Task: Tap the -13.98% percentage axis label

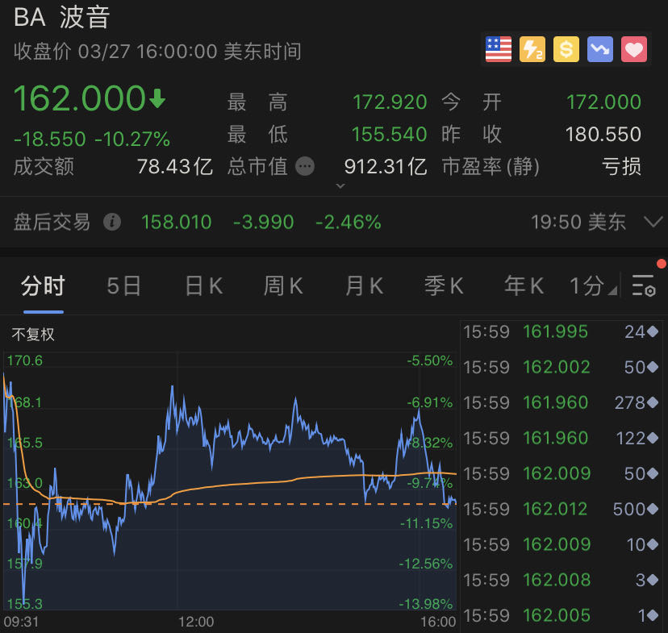Action: click(x=426, y=604)
